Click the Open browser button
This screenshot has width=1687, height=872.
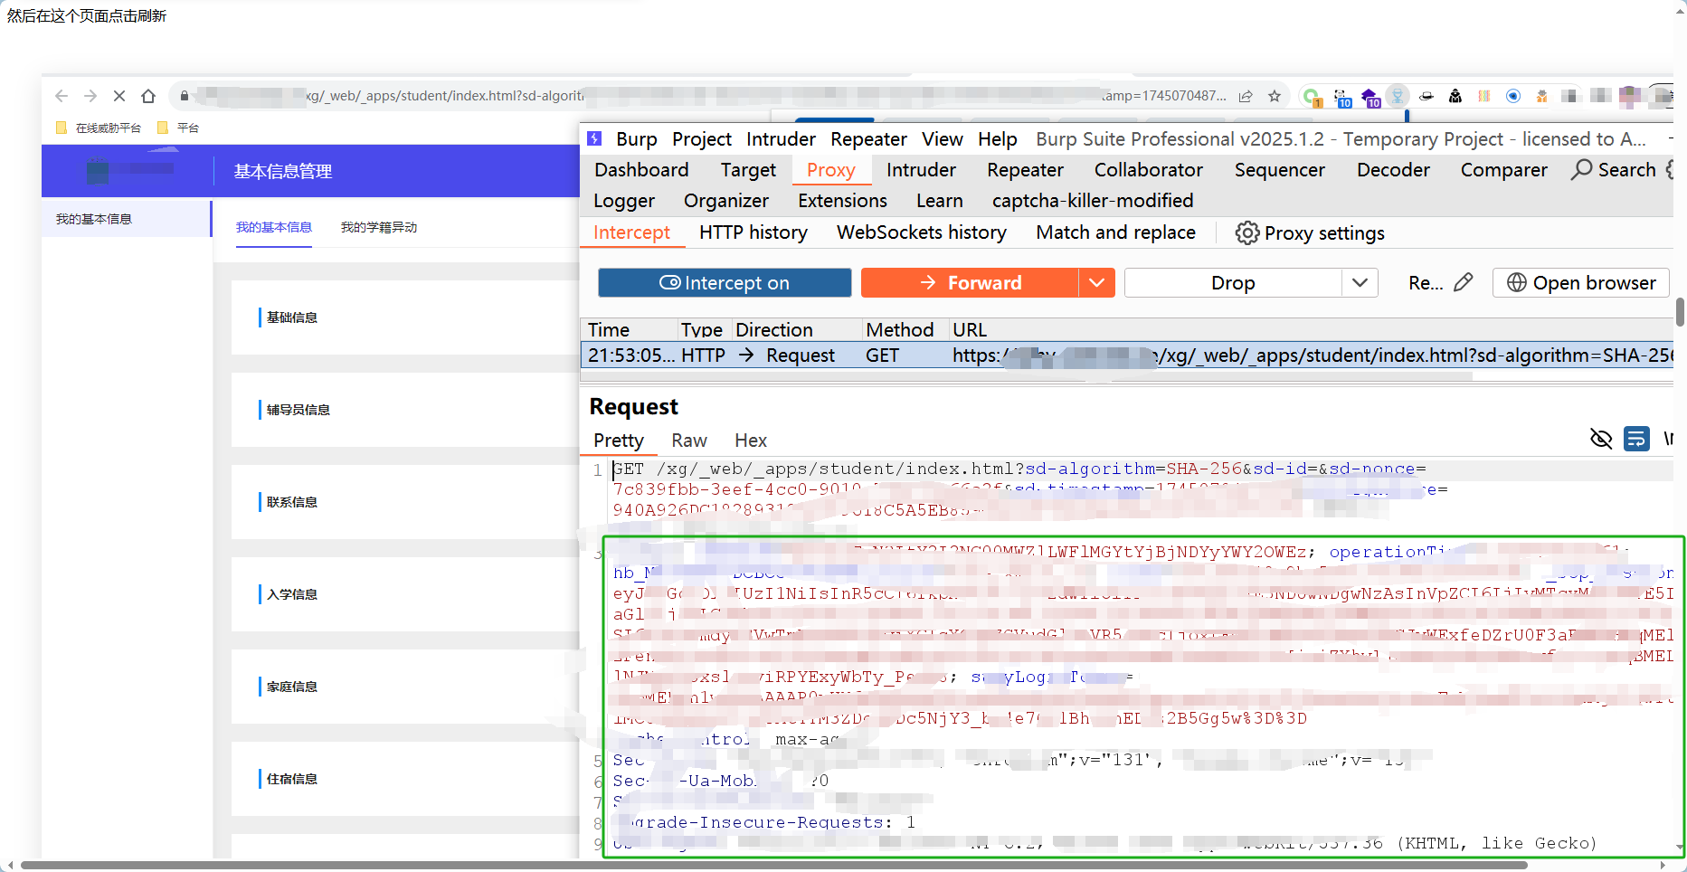pos(1581,282)
